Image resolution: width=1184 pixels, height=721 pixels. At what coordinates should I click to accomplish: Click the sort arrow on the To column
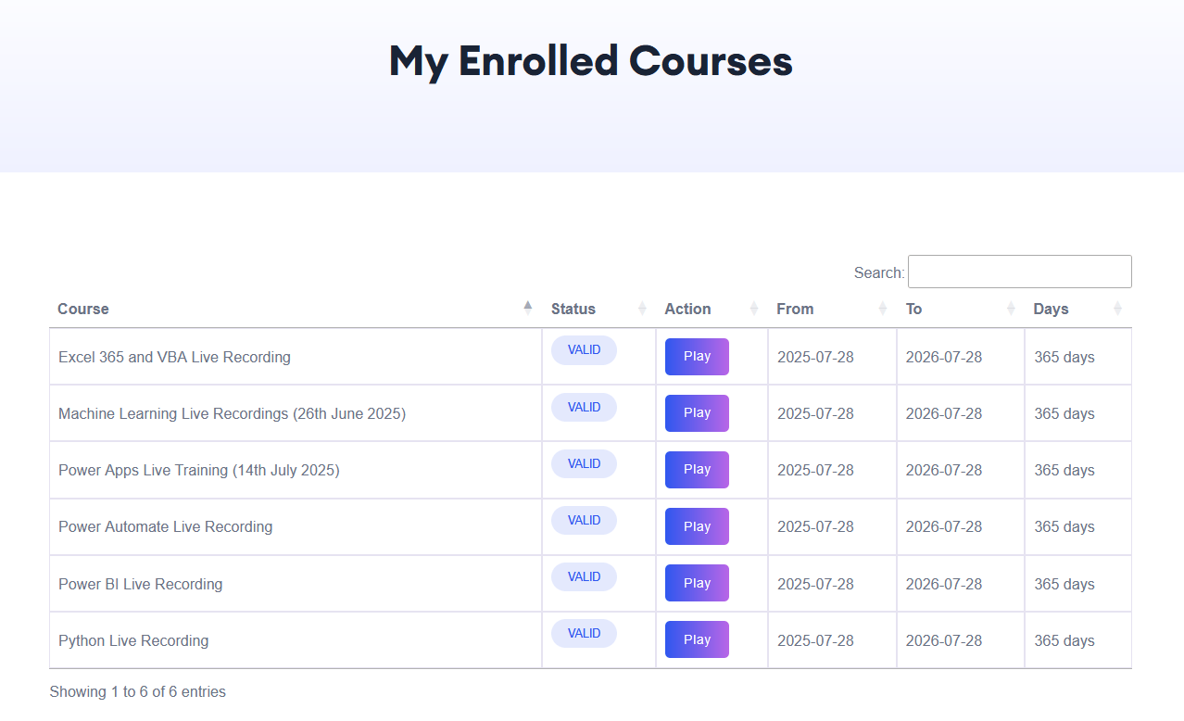pyautogui.click(x=1011, y=308)
